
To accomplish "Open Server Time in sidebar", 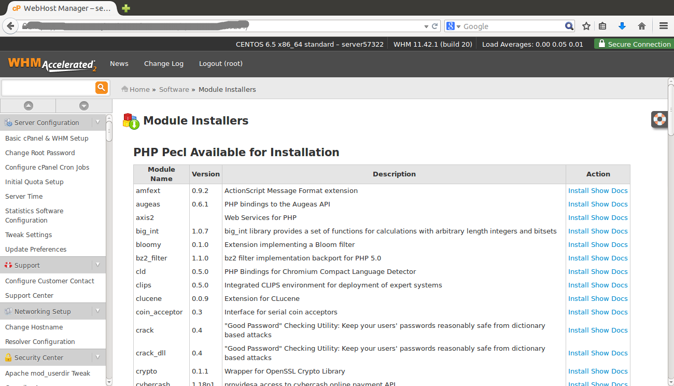I will point(24,196).
